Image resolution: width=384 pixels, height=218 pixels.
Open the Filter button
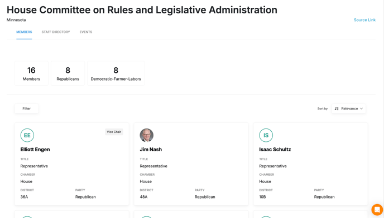(x=26, y=108)
